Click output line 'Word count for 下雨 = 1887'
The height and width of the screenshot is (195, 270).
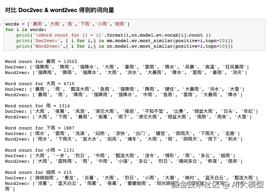click(x=40, y=128)
